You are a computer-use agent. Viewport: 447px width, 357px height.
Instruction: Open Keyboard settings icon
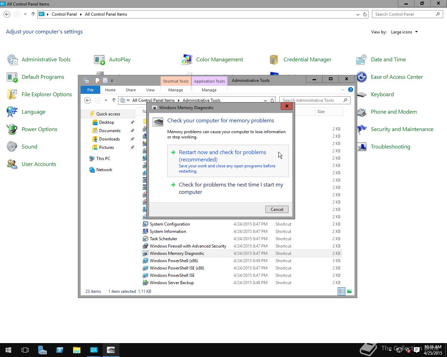click(x=375, y=94)
